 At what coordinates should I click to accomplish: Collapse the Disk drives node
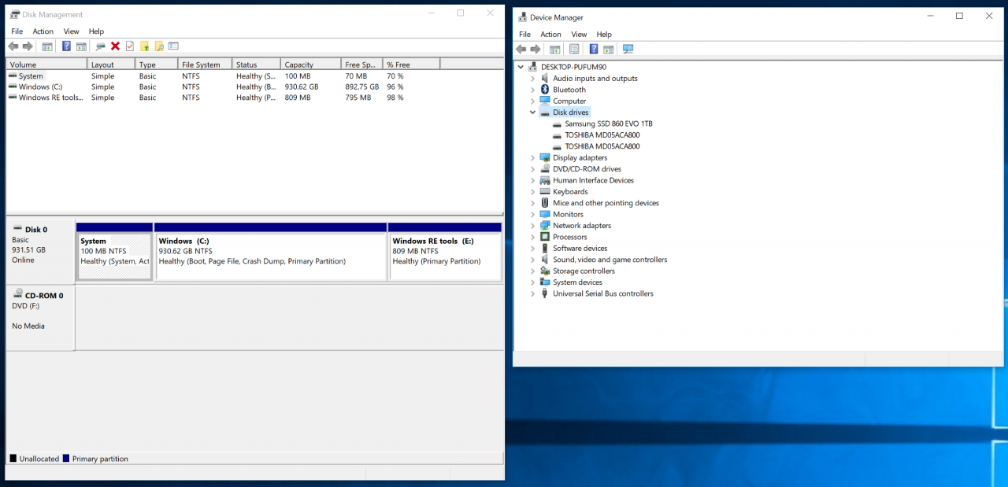click(x=533, y=113)
